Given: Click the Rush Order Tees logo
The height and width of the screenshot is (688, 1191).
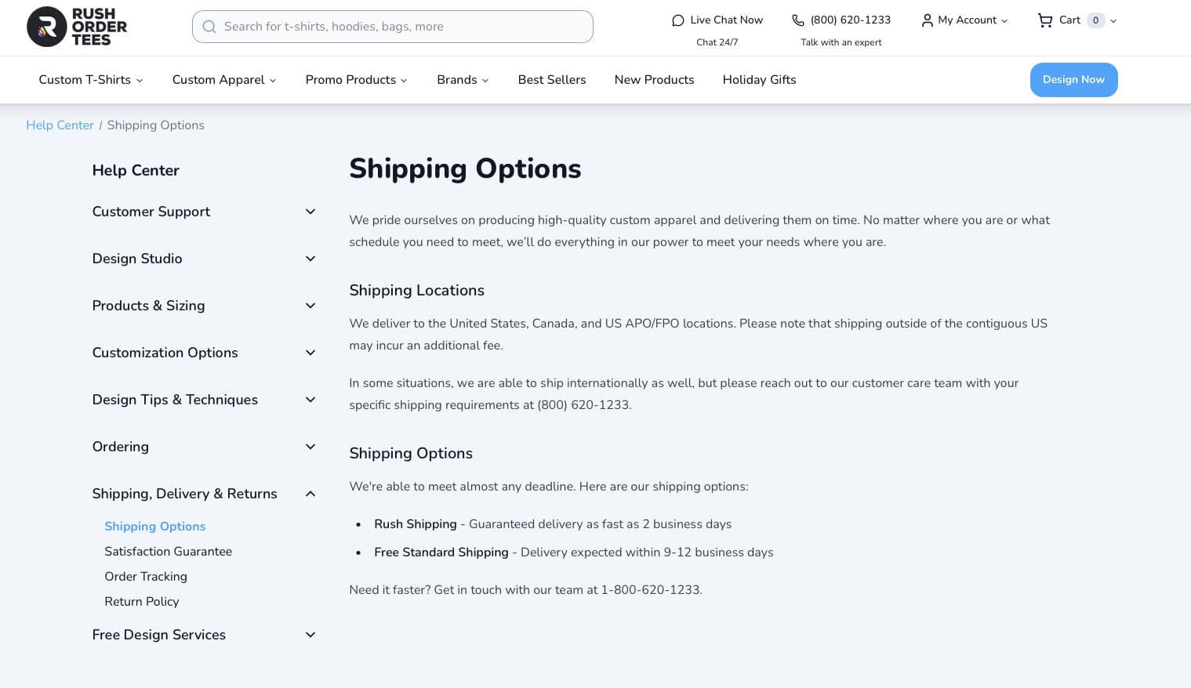Looking at the screenshot, I should pos(76,27).
